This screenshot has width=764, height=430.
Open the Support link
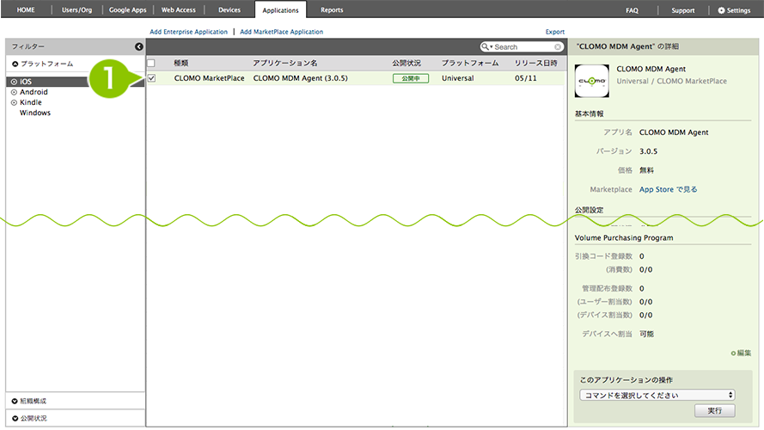tap(683, 10)
